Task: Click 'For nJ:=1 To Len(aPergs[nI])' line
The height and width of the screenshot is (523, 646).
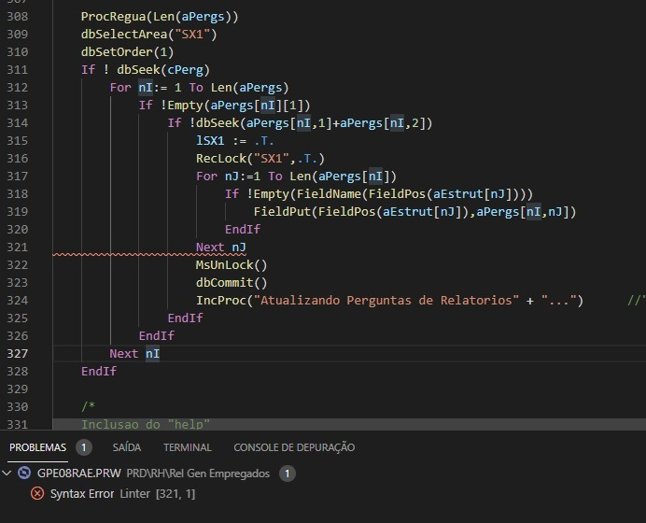Action: click(296, 176)
